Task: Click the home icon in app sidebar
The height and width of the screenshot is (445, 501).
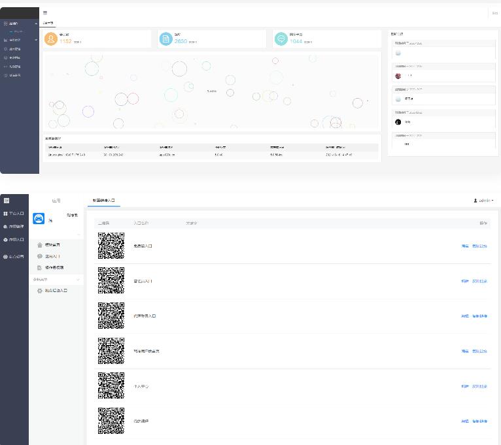Action: (40, 244)
